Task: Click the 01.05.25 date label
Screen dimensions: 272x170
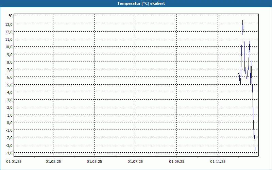Action: (x=94, y=161)
